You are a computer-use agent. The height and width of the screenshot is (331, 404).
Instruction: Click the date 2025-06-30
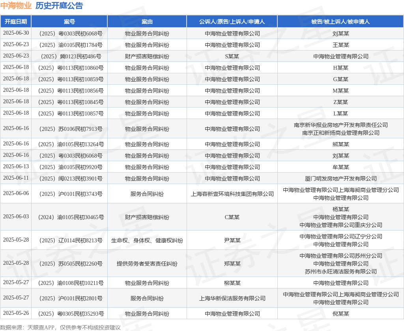tap(16, 33)
